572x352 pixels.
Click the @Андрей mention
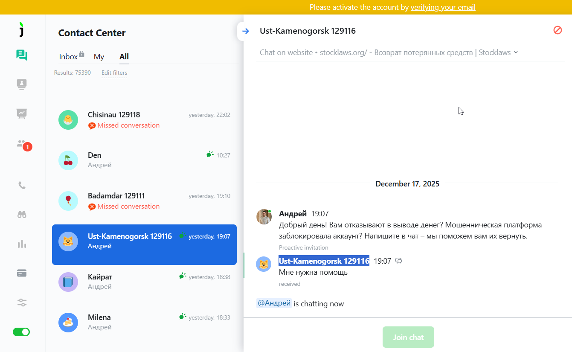pyautogui.click(x=274, y=303)
